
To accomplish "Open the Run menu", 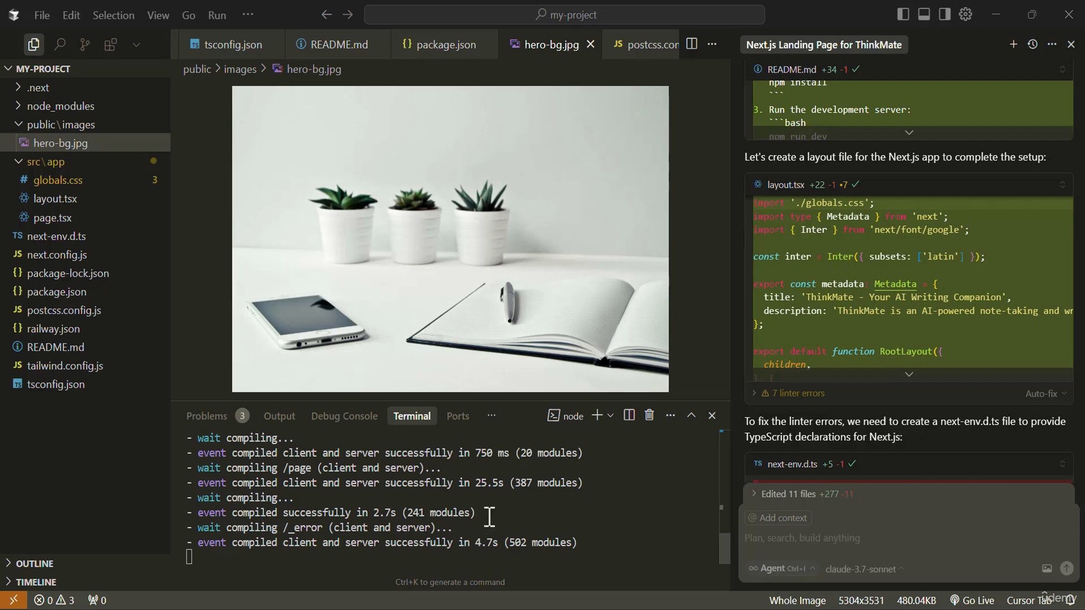I will [217, 15].
